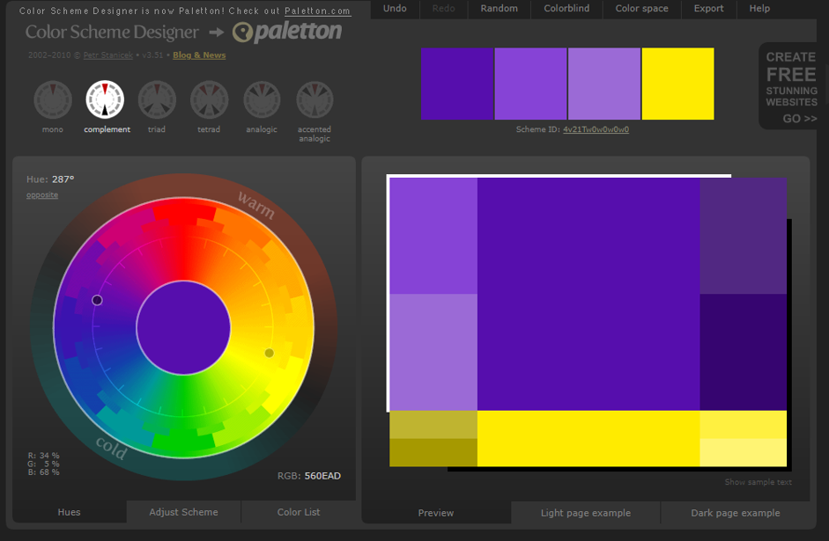This screenshot has height=541, width=829.
Task: Select the mono color scheme icon
Action: coord(52,100)
